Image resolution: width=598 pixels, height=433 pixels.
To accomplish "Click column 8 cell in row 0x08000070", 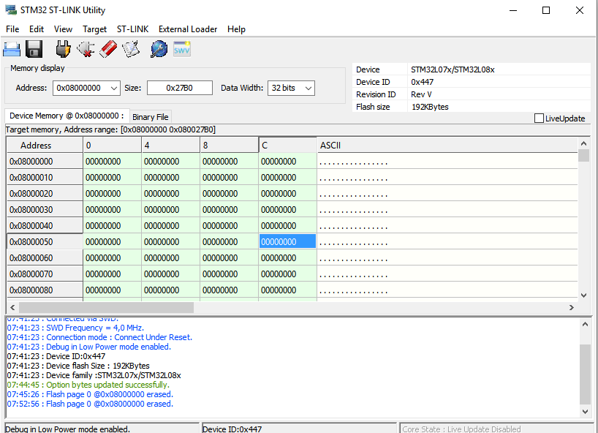I will coord(230,274).
